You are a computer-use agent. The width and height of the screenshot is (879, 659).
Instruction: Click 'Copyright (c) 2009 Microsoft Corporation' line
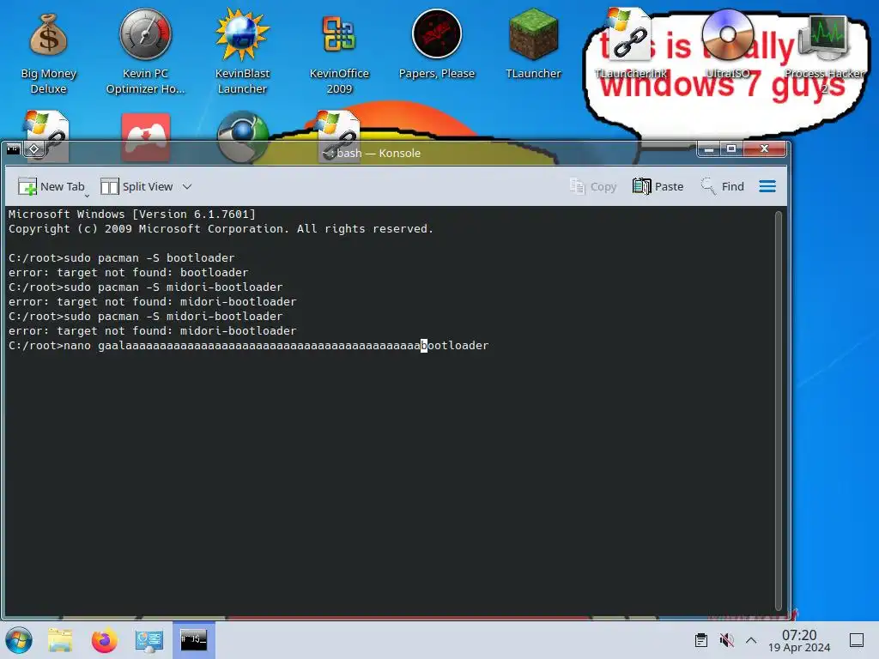click(221, 228)
